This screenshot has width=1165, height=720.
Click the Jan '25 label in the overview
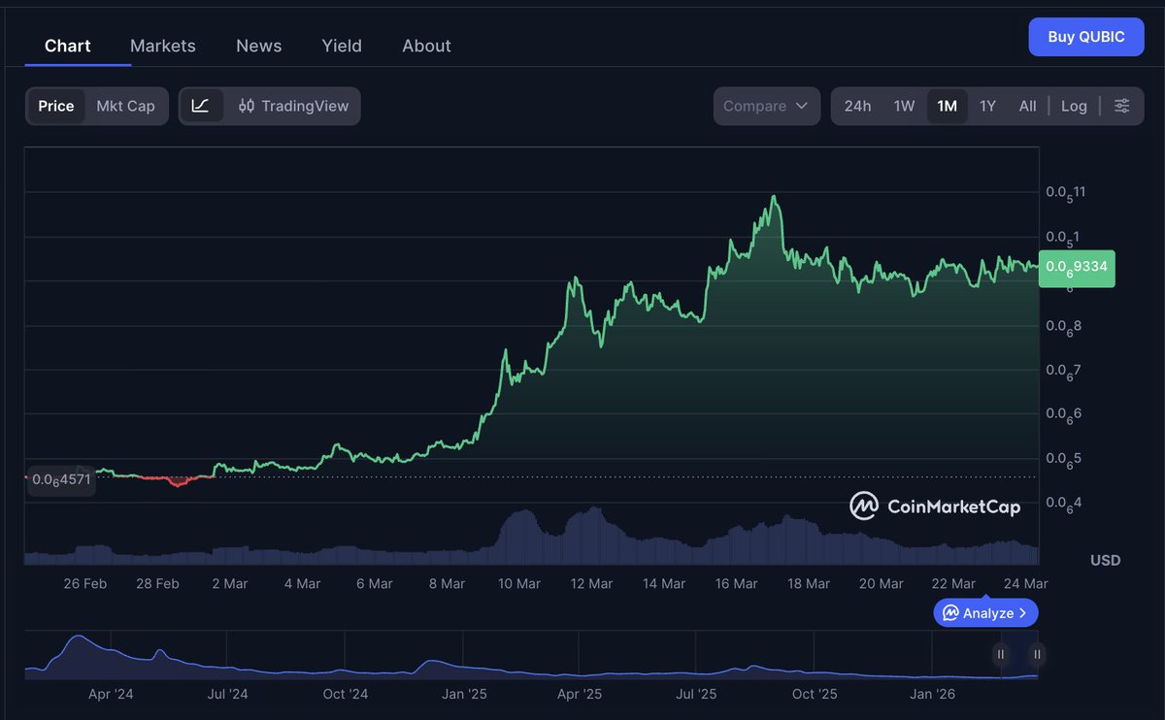[x=464, y=694]
